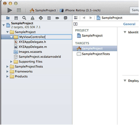This screenshot has width=139, height=125.
Task: Click the app target icon beside SampleProject target
Action: [x=79, y=48]
